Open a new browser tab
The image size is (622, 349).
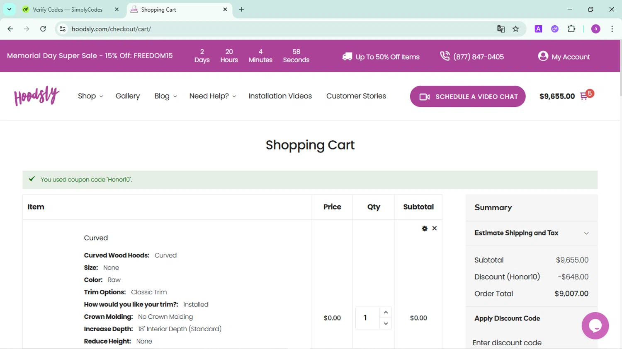(x=241, y=10)
